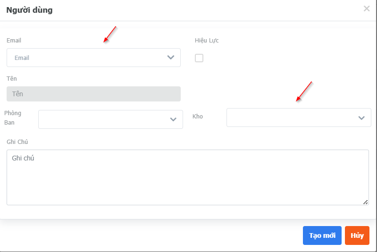
Task: Cancel with the Hủy button
Action: (357, 235)
